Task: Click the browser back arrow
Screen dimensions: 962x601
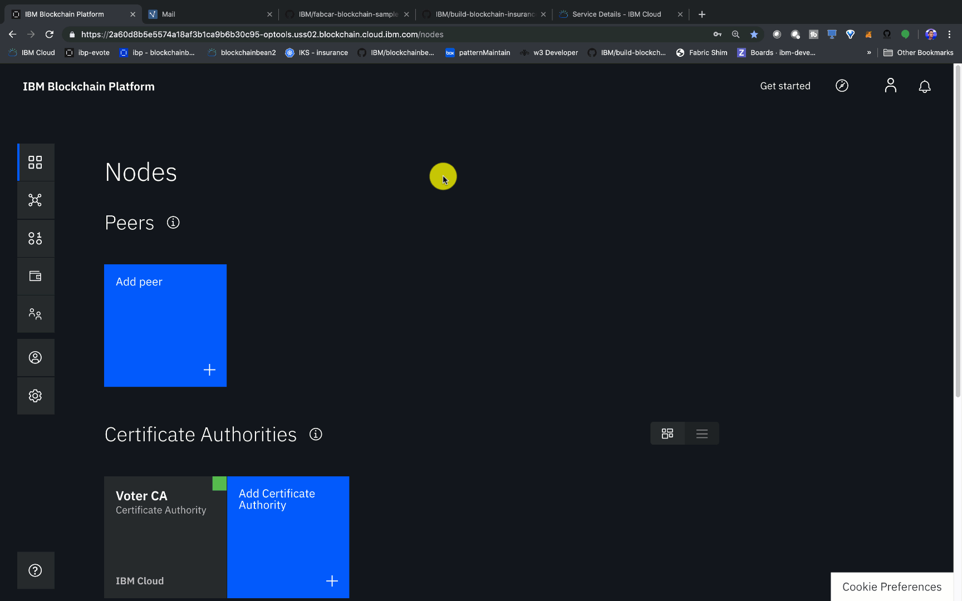Action: (x=12, y=35)
